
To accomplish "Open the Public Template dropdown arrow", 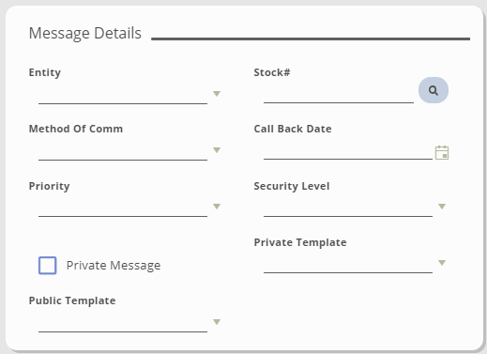I will [x=217, y=322].
